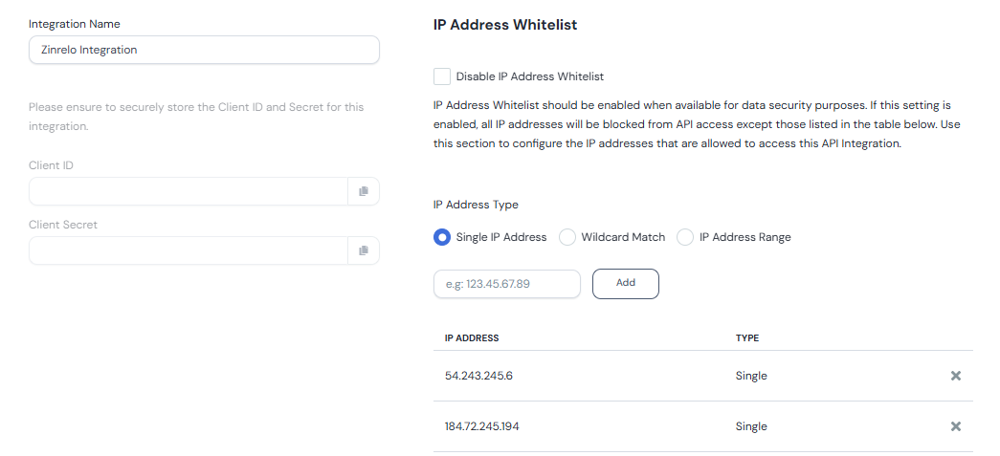Click the Wildcard Match label text
1000x456 pixels.
pyautogui.click(x=623, y=237)
